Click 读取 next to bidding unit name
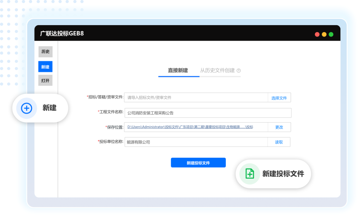 pos(279,142)
